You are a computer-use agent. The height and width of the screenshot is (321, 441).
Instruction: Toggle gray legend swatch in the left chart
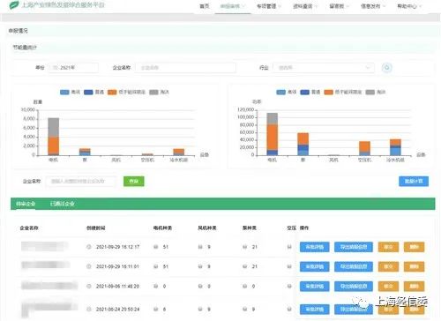coord(153,93)
